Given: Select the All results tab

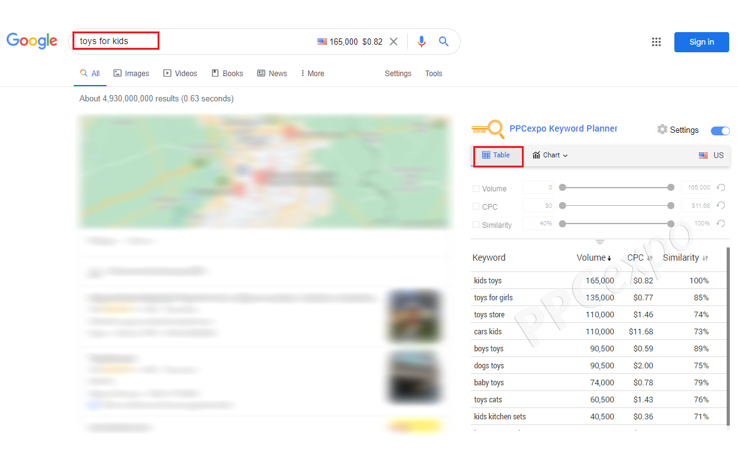Looking at the screenshot, I should pyautogui.click(x=90, y=74).
